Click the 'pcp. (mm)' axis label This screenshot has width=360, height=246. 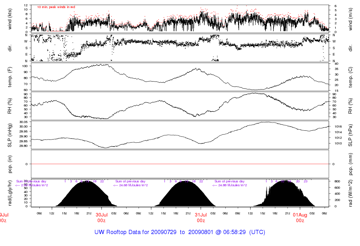(x=350, y=164)
